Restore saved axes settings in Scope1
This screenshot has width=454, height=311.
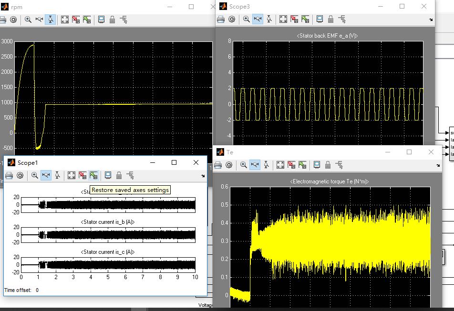click(93, 175)
